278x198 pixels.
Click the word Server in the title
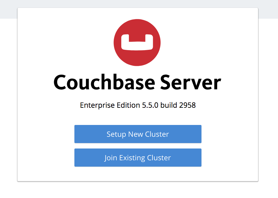pyautogui.click(x=191, y=82)
